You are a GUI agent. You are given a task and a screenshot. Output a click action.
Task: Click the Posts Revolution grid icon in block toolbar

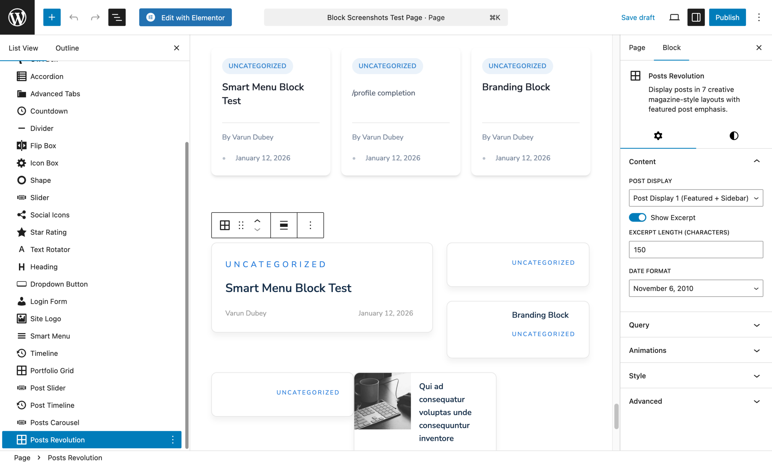224,225
